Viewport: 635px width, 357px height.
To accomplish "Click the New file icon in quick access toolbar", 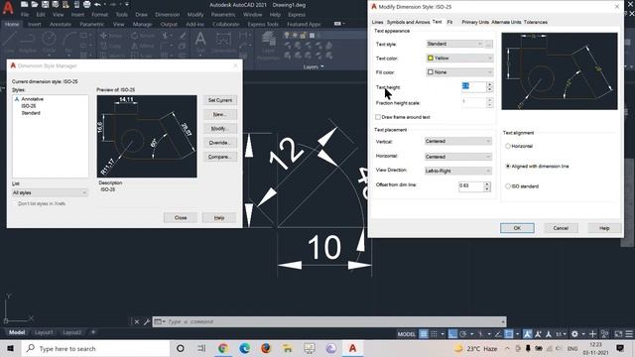I will (x=24, y=4).
